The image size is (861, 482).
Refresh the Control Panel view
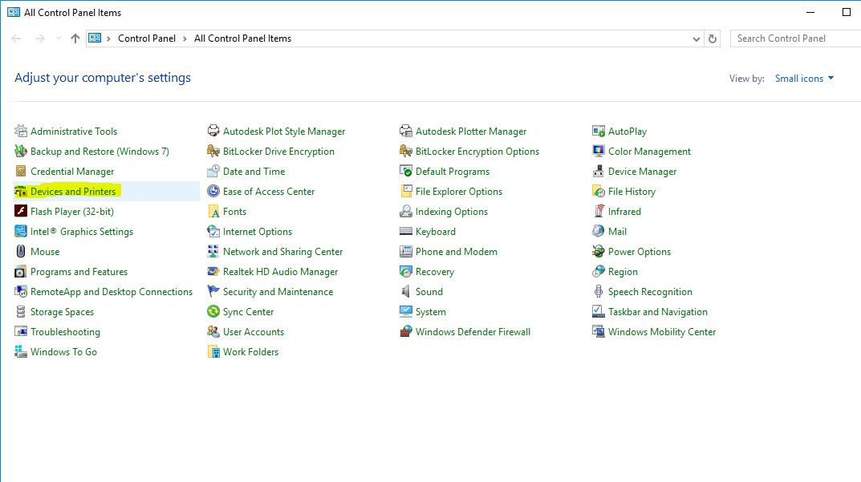[x=713, y=39]
